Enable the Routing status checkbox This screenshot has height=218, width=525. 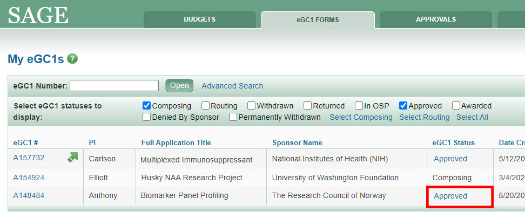click(x=205, y=106)
